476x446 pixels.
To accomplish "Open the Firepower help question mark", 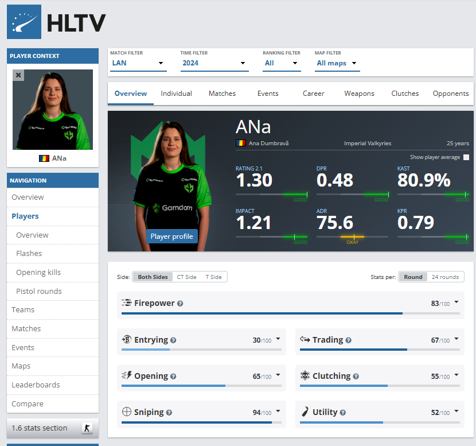I will pyautogui.click(x=180, y=304).
